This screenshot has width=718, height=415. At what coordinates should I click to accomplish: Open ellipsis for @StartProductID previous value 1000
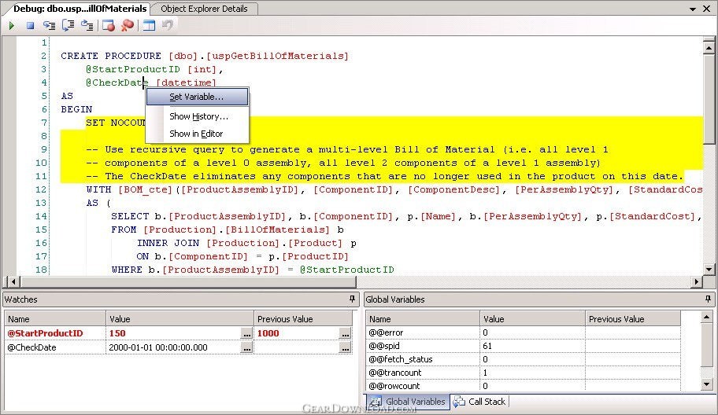coord(346,333)
